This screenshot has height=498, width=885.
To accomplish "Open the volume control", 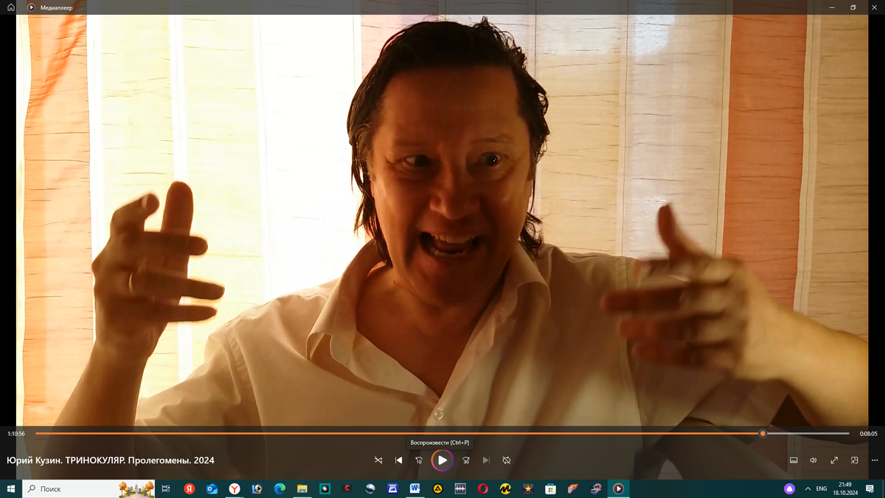I will coord(813,460).
